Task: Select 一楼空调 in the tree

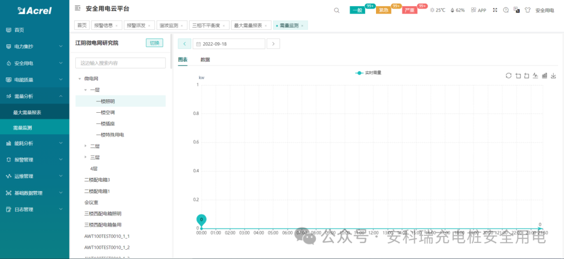Action: [x=105, y=113]
